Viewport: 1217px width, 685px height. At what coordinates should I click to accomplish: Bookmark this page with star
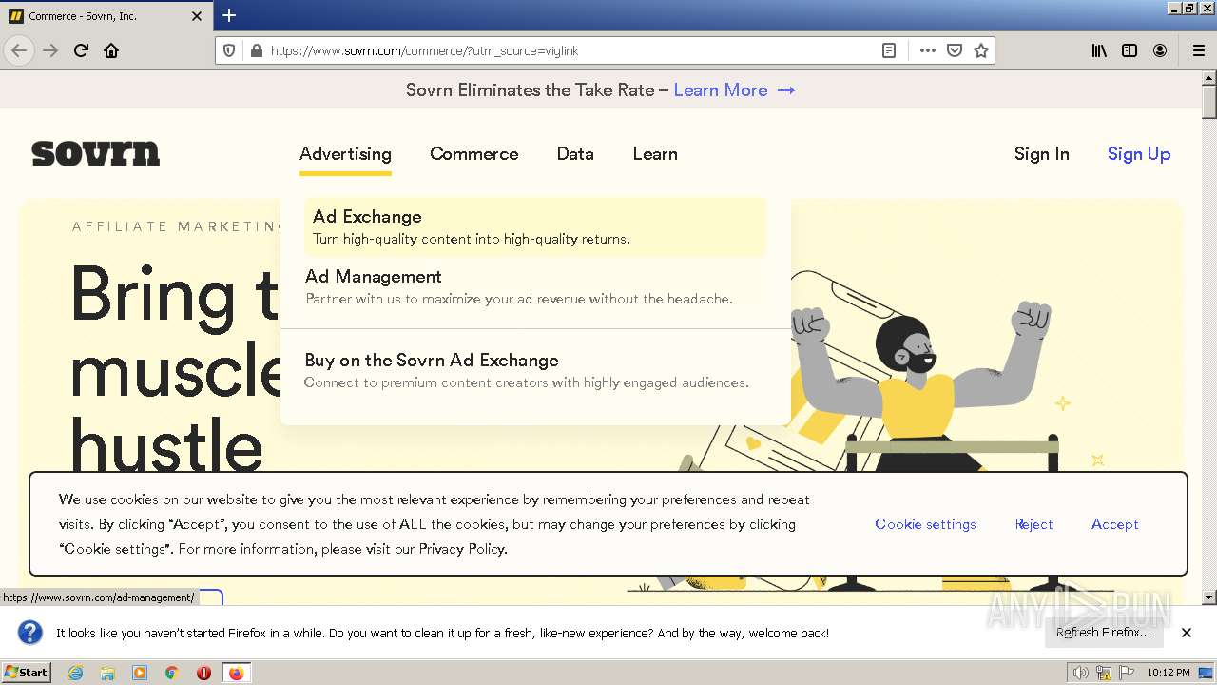pos(981,50)
